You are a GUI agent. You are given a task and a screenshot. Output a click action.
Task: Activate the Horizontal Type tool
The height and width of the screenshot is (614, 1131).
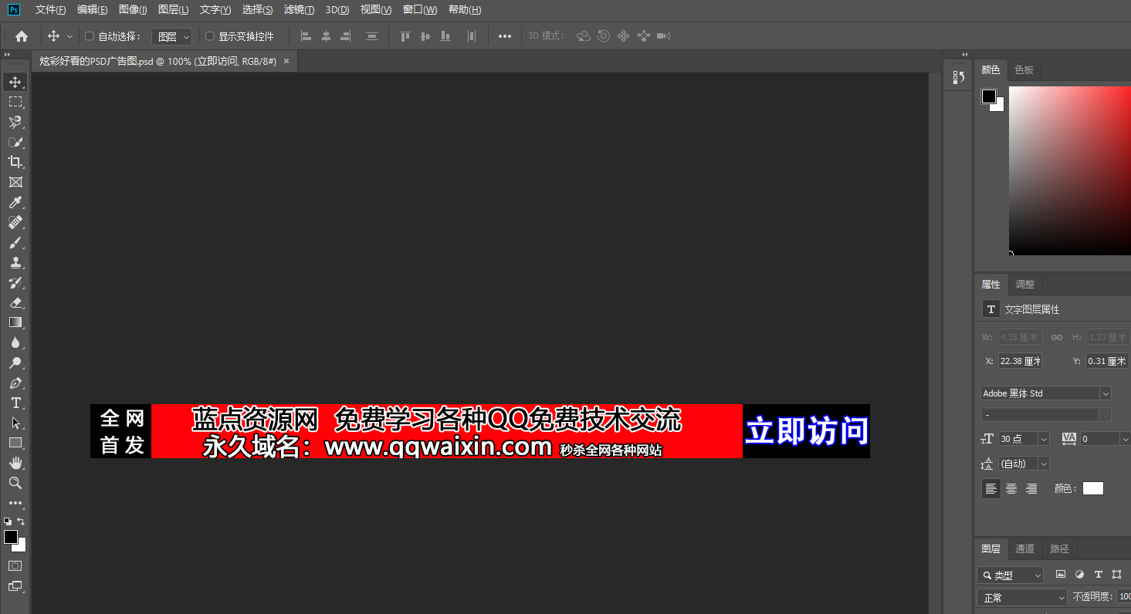point(15,403)
